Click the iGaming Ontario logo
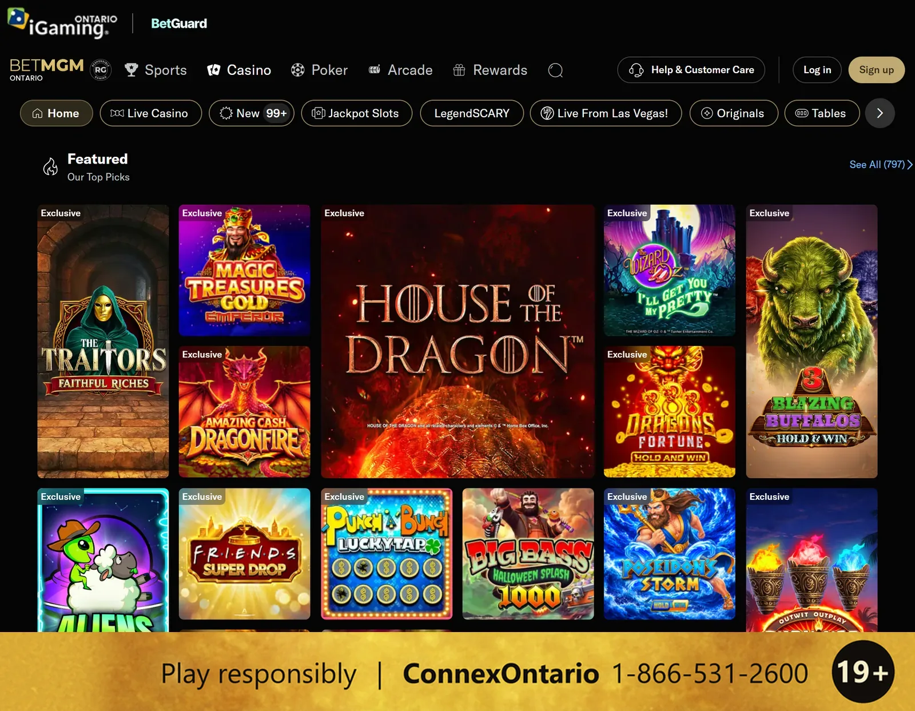 click(62, 23)
